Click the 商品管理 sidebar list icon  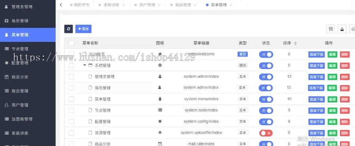pos(6,91)
